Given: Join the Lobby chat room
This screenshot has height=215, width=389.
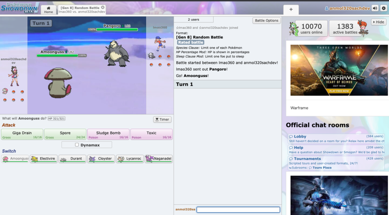Looking at the screenshot, I should coord(300,136).
